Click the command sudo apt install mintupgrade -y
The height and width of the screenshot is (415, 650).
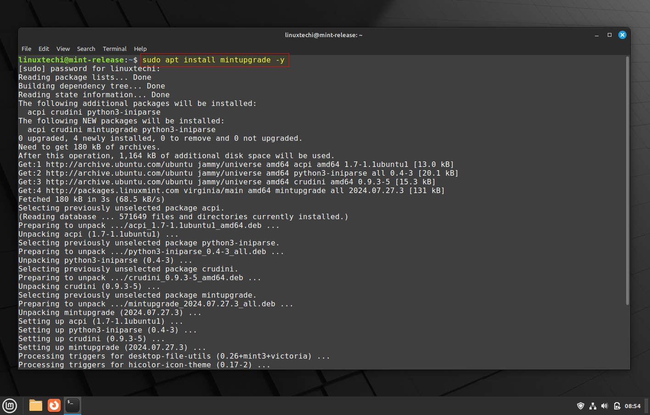213,60
